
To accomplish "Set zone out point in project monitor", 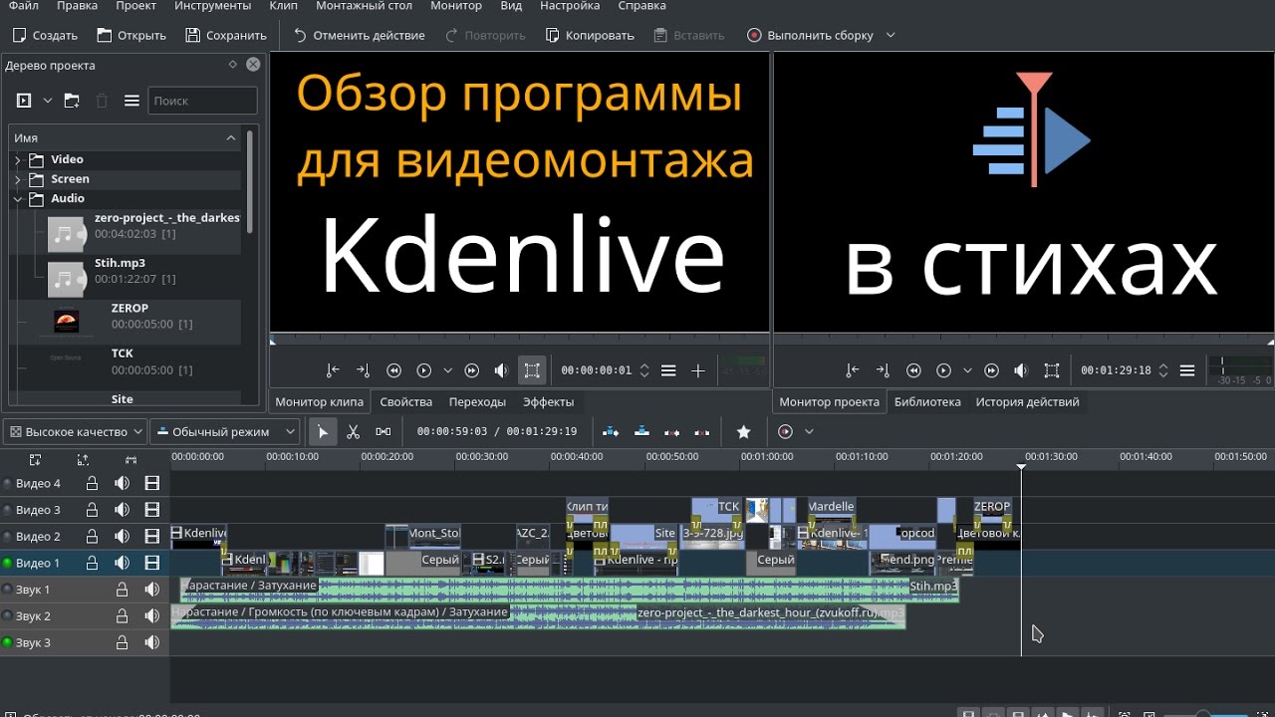I will pyautogui.click(x=882, y=370).
